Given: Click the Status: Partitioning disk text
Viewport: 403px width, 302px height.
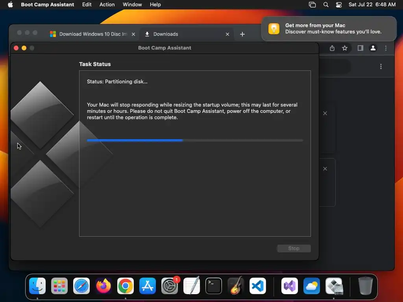Looking at the screenshot, I should (x=117, y=82).
